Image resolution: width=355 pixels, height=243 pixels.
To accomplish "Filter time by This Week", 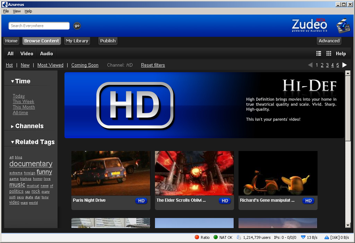I will pyautogui.click(x=24, y=102).
